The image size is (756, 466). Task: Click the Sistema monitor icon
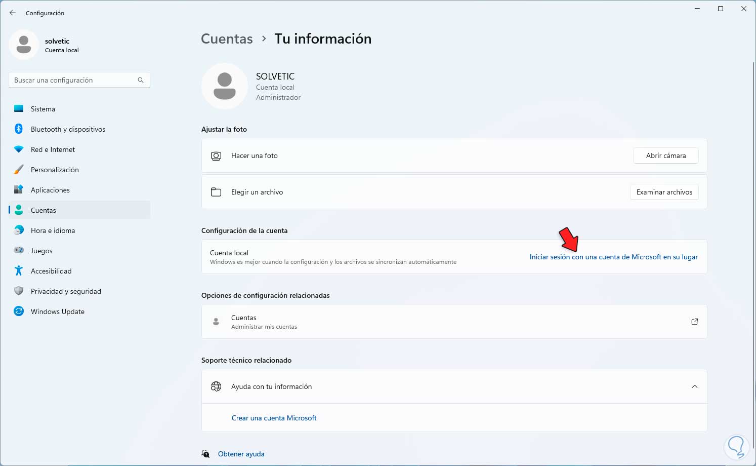(19, 109)
